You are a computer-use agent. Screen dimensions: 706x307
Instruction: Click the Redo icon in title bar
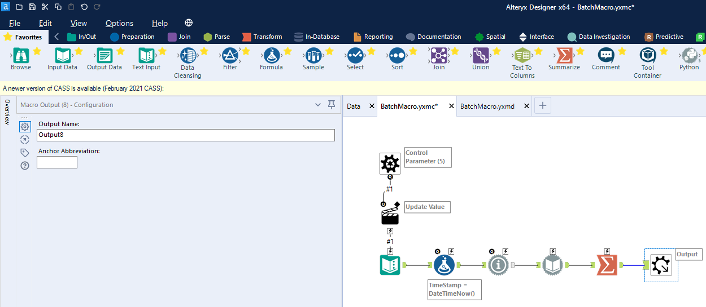click(97, 7)
